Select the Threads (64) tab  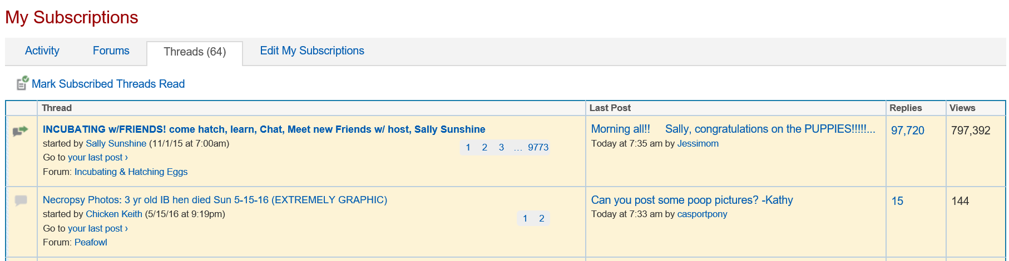pos(194,52)
